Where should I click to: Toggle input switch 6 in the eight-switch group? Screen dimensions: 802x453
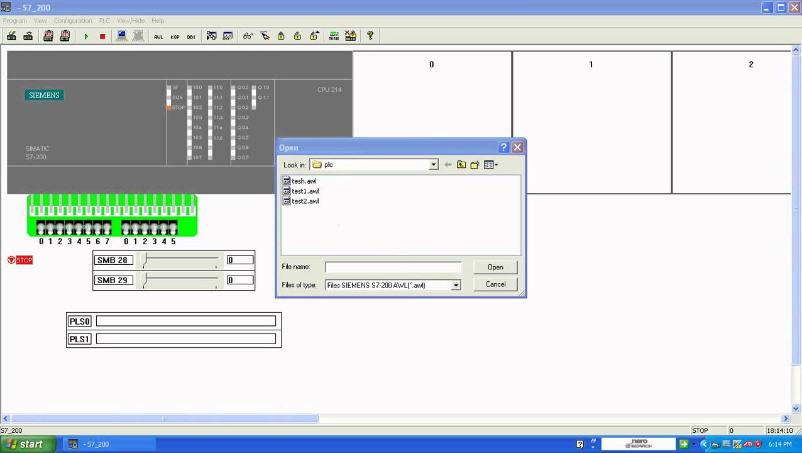point(97,227)
